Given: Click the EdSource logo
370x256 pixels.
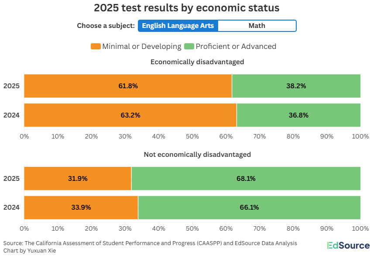Looking at the screenshot, I should click(348, 246).
